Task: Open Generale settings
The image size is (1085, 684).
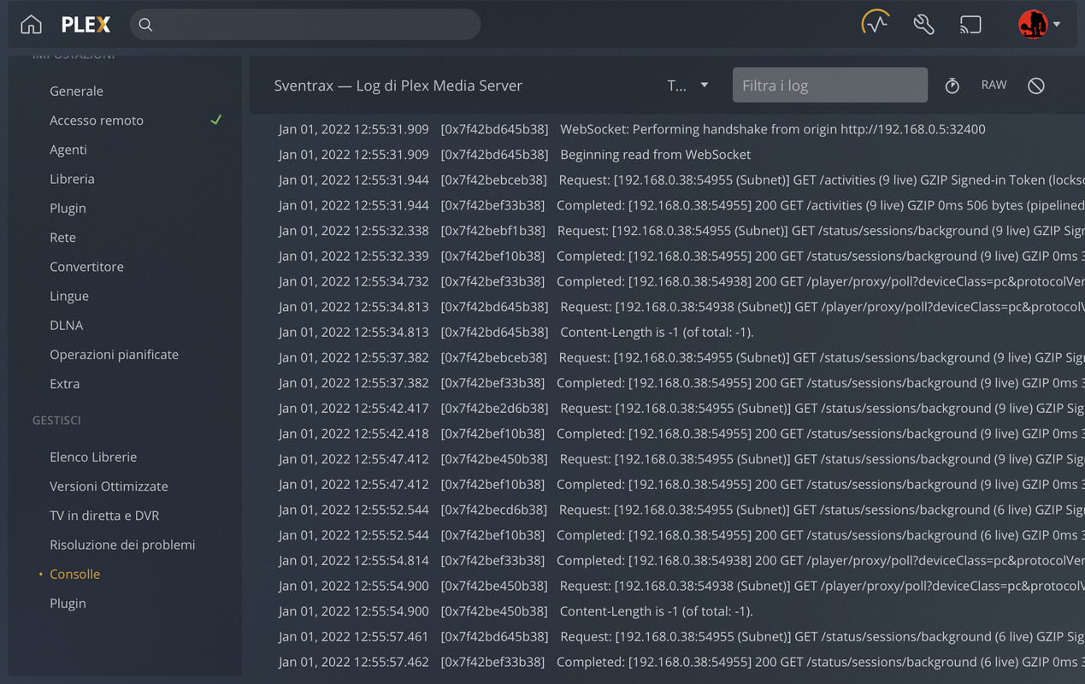Action: click(x=76, y=91)
